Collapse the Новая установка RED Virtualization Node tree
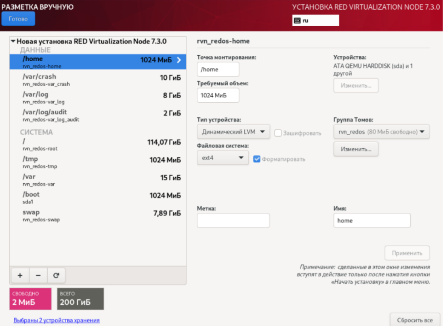 [13, 41]
